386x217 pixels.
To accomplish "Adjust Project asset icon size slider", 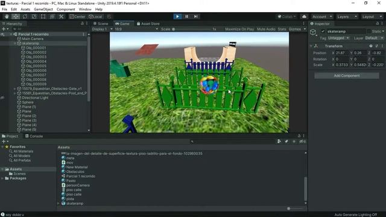I will pyautogui.click(x=295, y=209).
